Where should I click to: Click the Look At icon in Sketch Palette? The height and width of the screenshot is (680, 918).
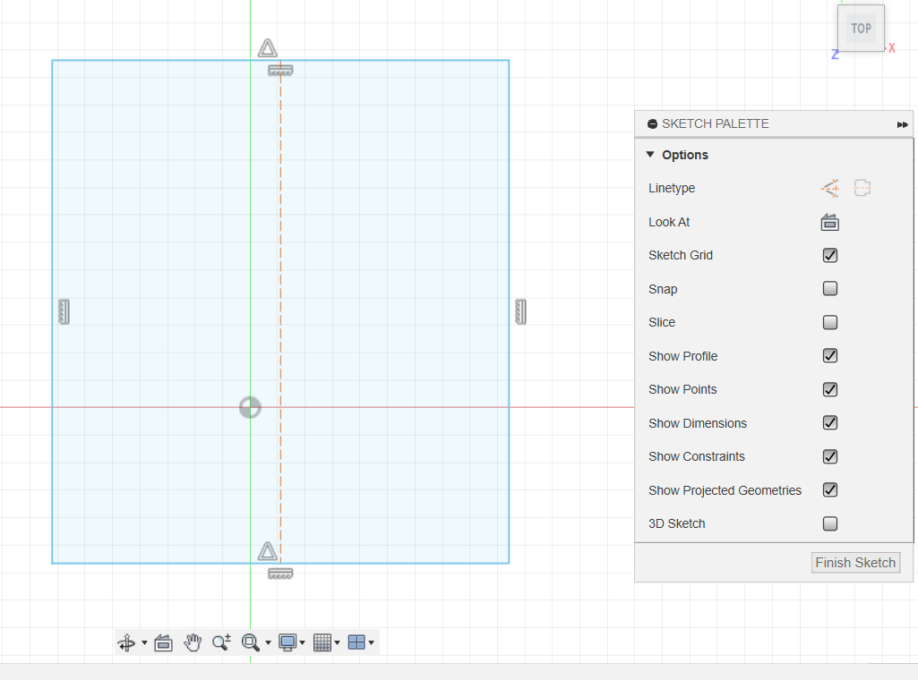click(x=830, y=222)
